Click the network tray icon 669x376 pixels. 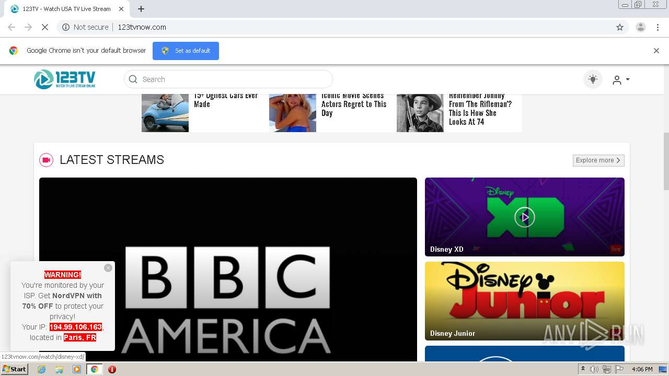(x=606, y=369)
